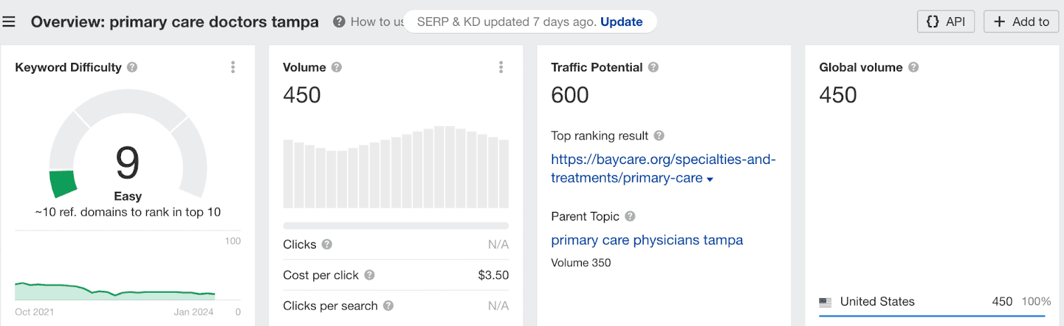1064x326 pixels.
Task: Click the monthly volume bar chart
Action: click(x=396, y=169)
